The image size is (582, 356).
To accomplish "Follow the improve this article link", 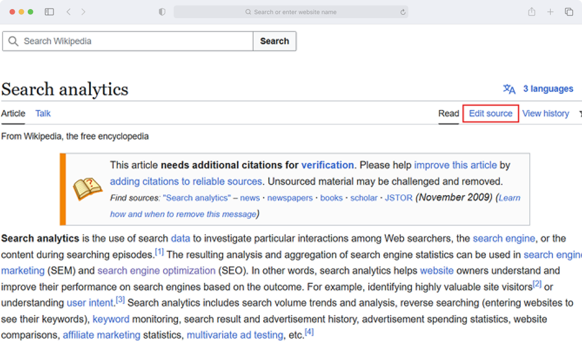I will click(x=455, y=165).
